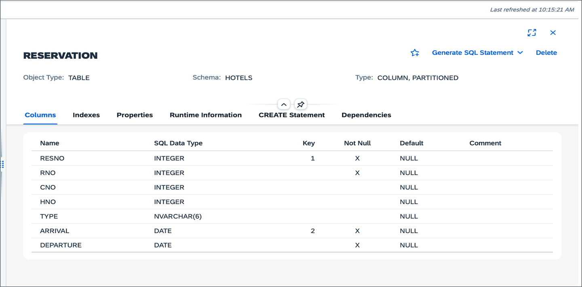This screenshot has height=287, width=582.
Task: Select the RESNO column name
Action: pos(52,158)
